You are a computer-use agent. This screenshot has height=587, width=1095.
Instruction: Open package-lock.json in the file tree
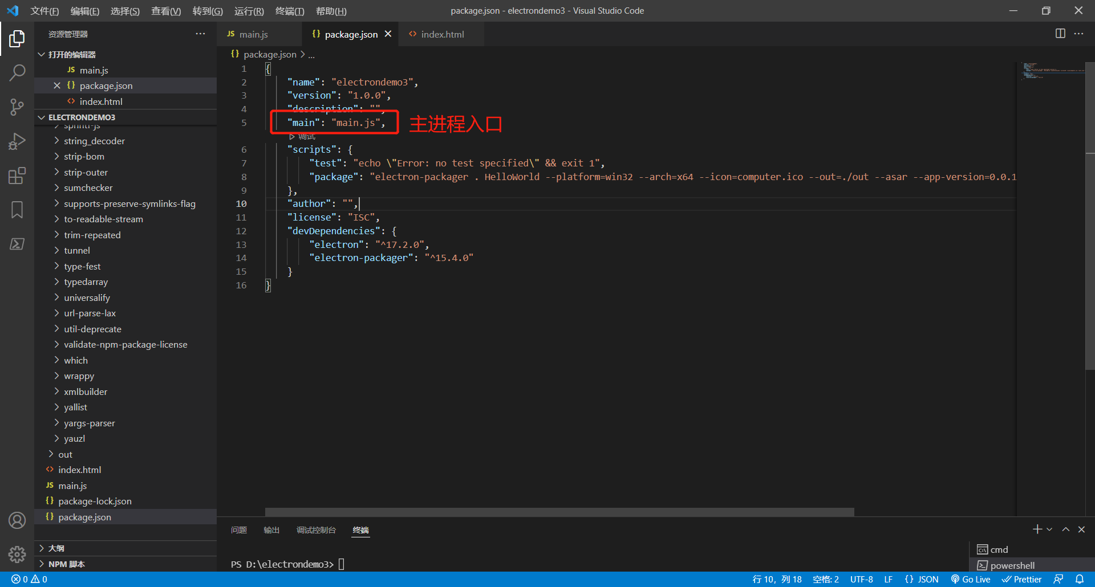coord(125,501)
